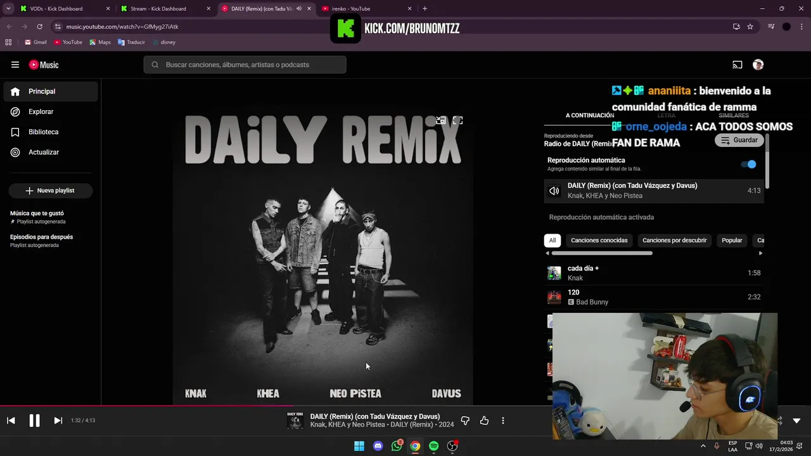The height and width of the screenshot is (456, 811).
Task: Play '120' by Bad Bunny
Action: (x=654, y=297)
